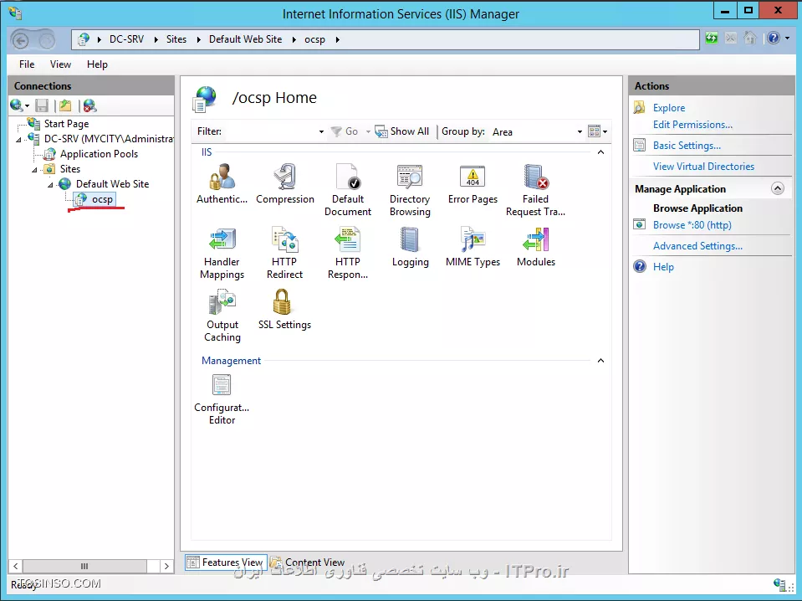Viewport: 802px width, 601px height.
Task: Open HTTP Redirect feature
Action: pyautogui.click(x=284, y=253)
